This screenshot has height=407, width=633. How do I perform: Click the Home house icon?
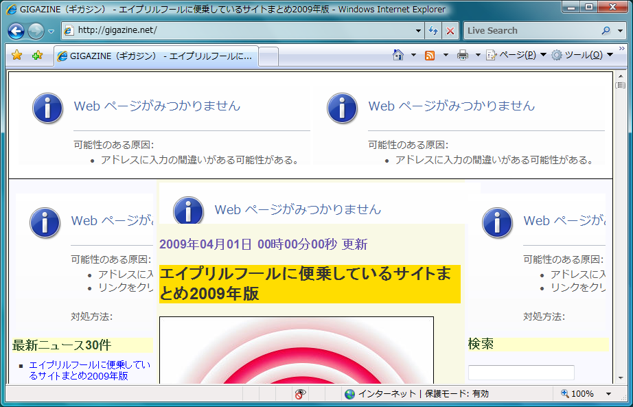[x=398, y=55]
